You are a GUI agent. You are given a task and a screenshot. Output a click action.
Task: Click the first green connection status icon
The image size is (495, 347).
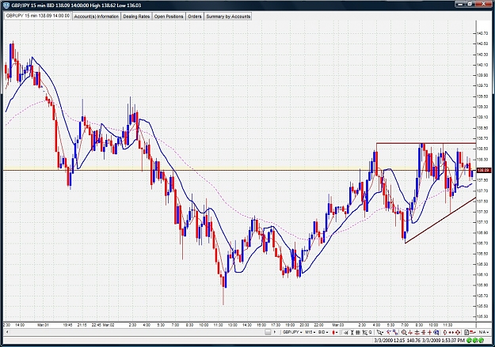click(469, 341)
